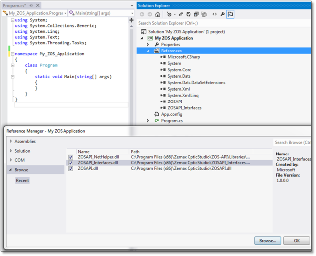Image resolution: width=316 pixels, height=256 pixels.
Task: Close the Program.cs editor tab
Action: coord(38,5)
